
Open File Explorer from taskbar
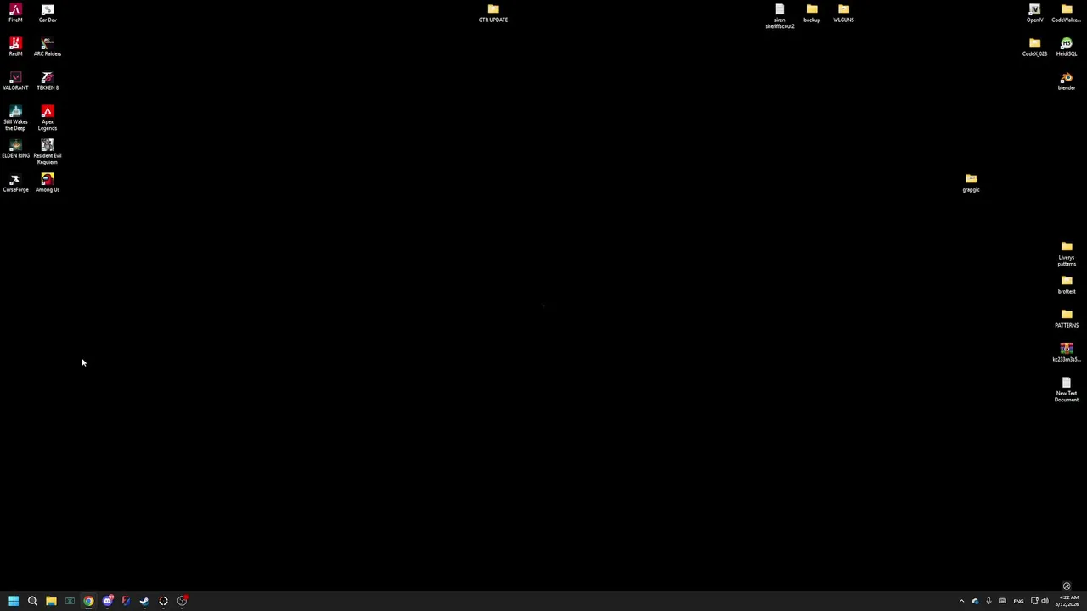point(51,601)
